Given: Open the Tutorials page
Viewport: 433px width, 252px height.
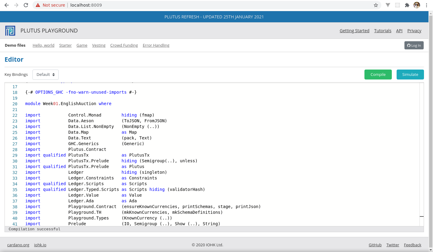Looking at the screenshot, I should click(383, 31).
